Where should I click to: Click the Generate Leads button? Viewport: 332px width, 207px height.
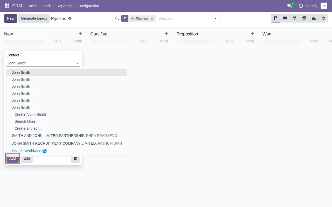[34, 18]
